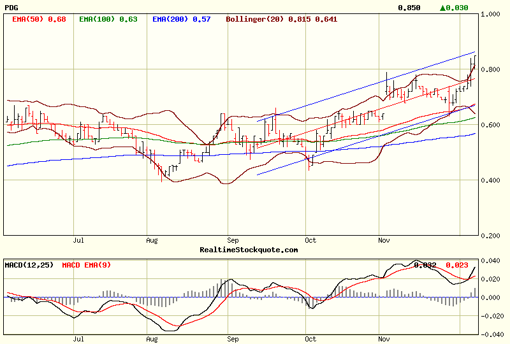Select the last price value 0.850
This screenshot has height=344, width=510.
pyautogui.click(x=409, y=8)
